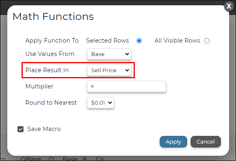Apply the math function
The width and height of the screenshot is (236, 161).
(x=173, y=142)
